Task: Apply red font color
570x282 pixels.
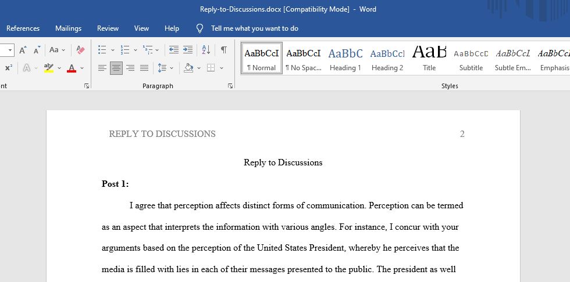Action: pyautogui.click(x=72, y=68)
